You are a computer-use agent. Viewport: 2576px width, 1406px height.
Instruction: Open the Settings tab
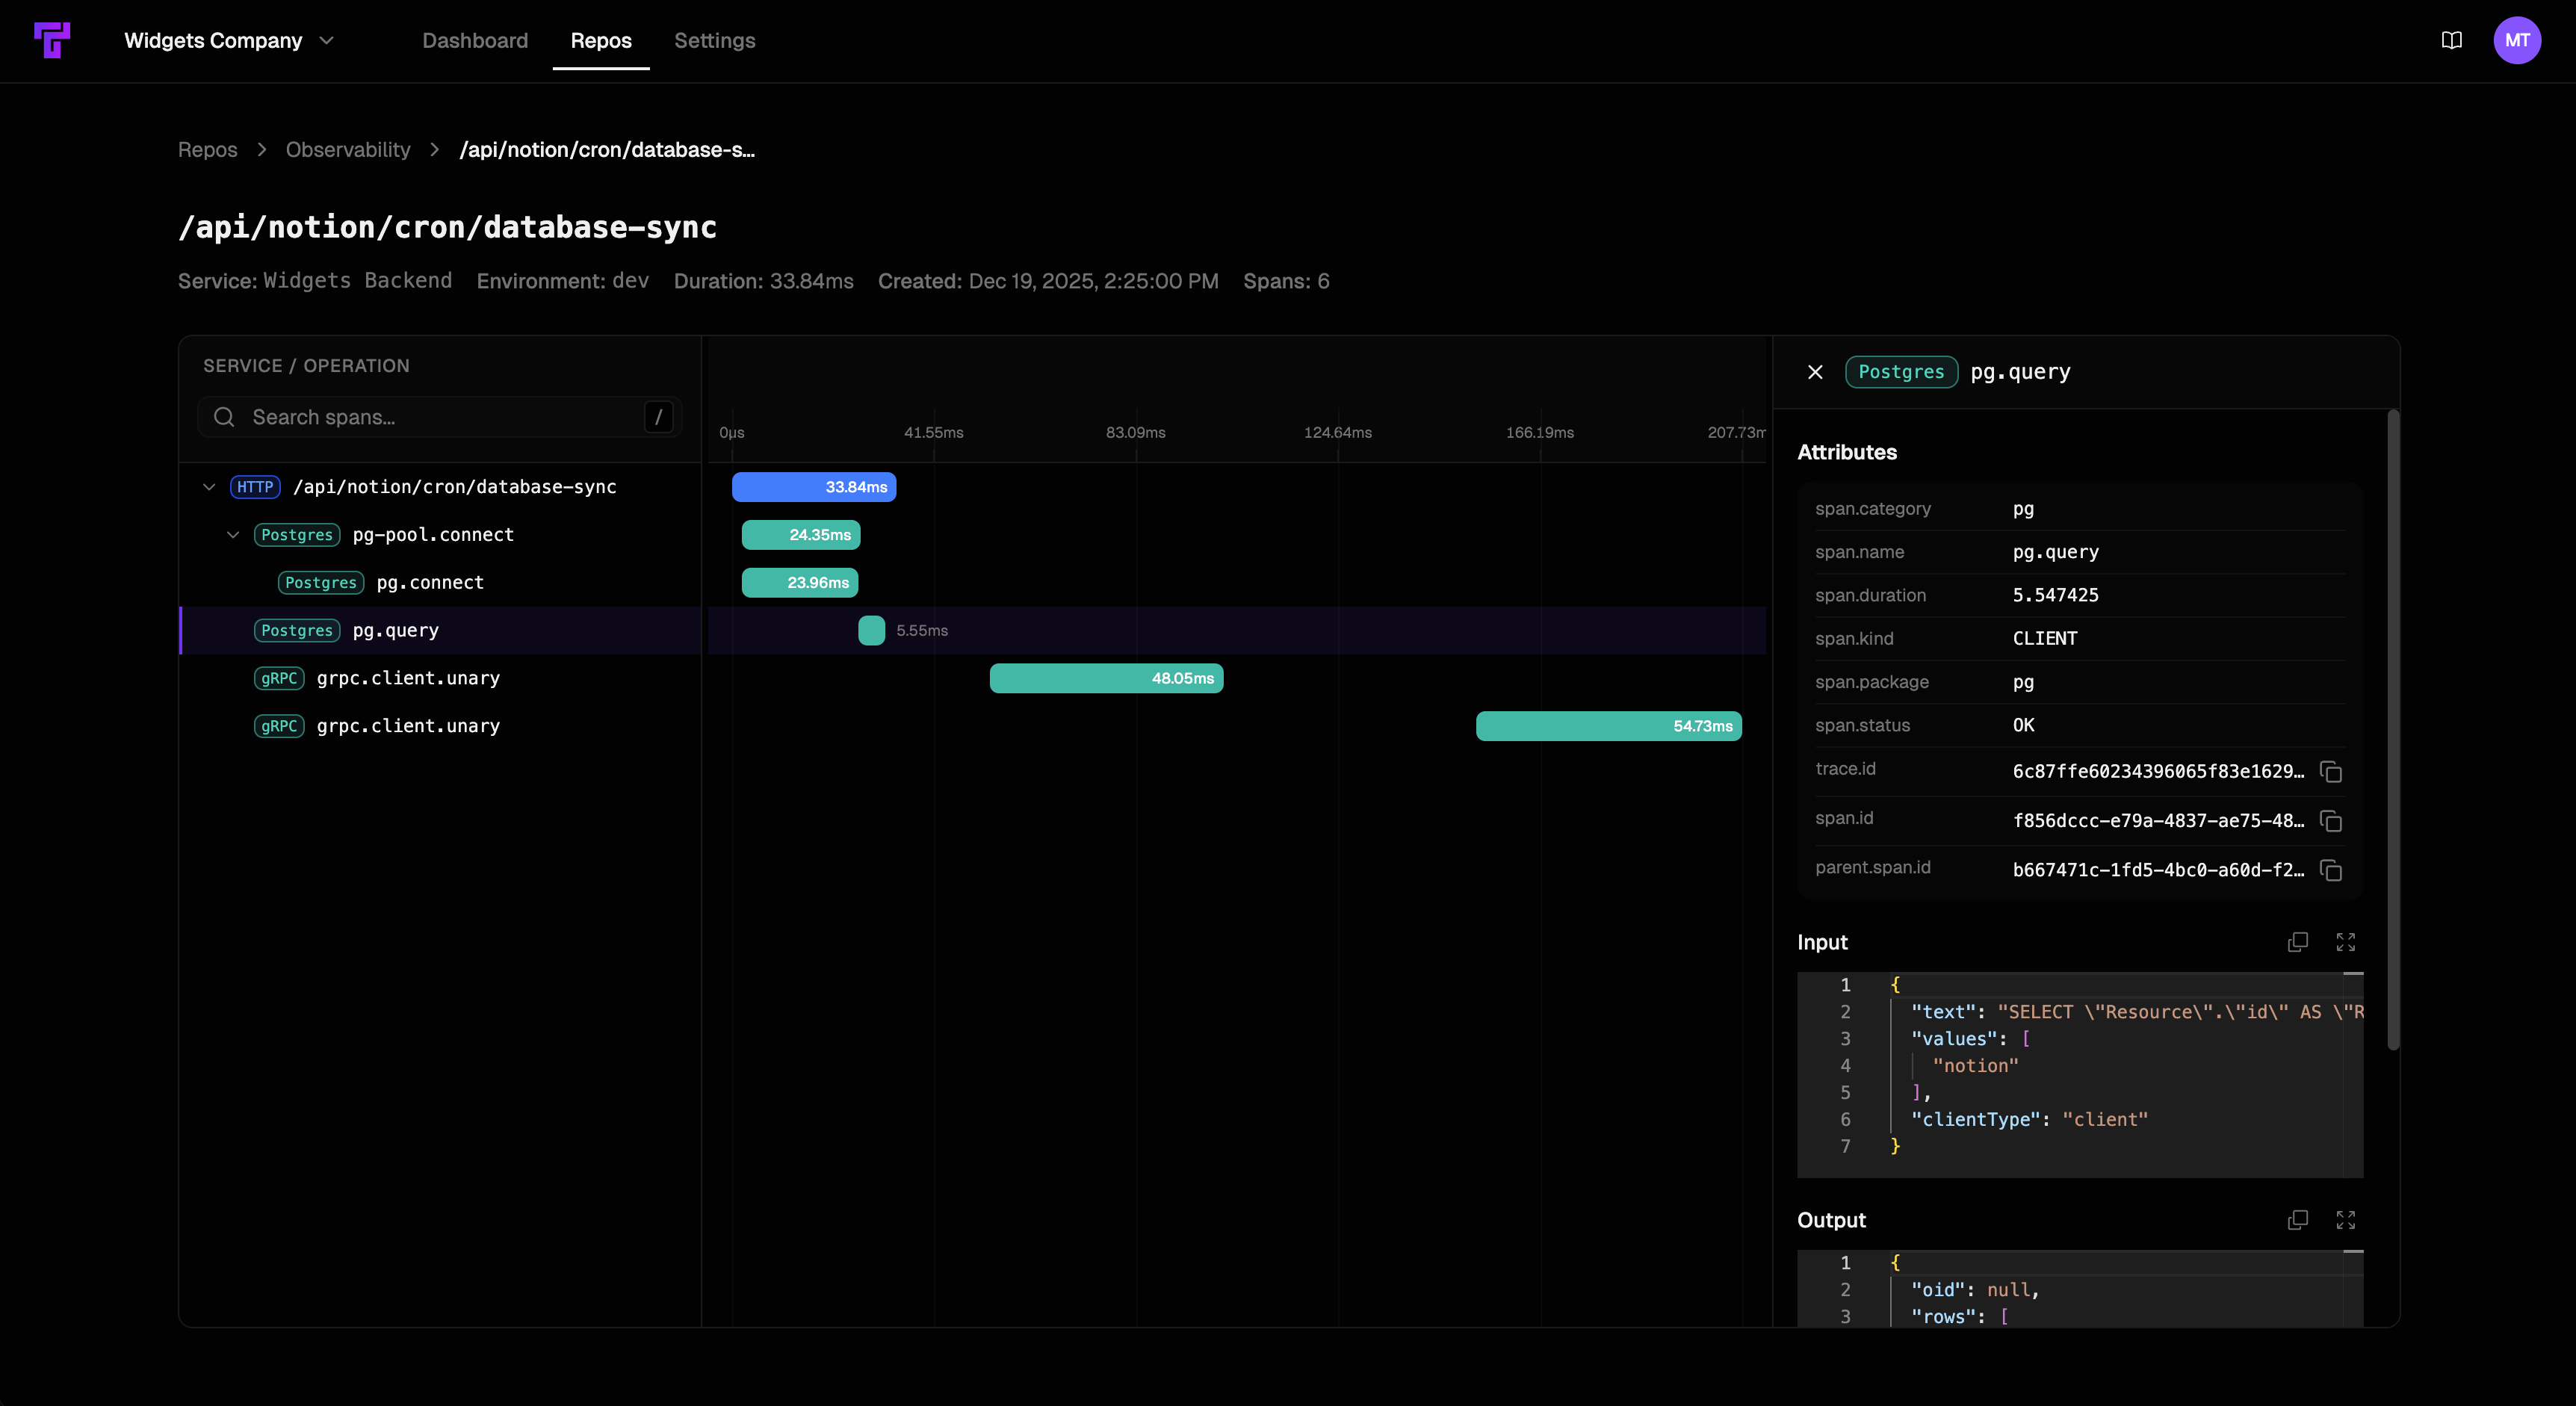pos(714,41)
